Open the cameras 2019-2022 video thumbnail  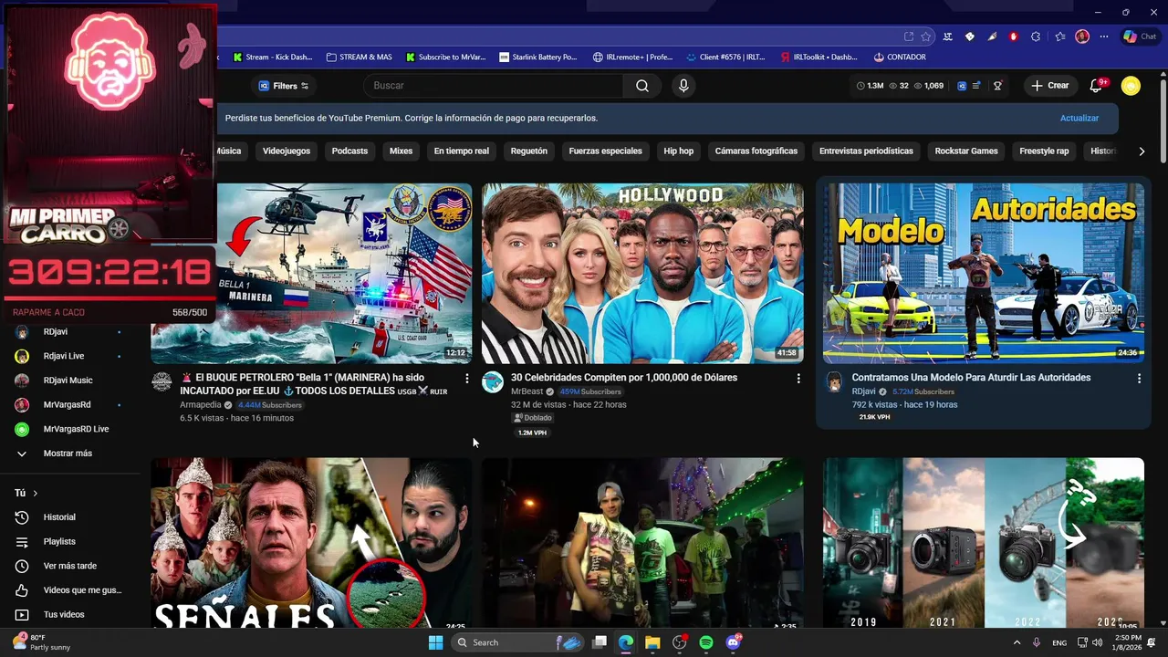983,543
